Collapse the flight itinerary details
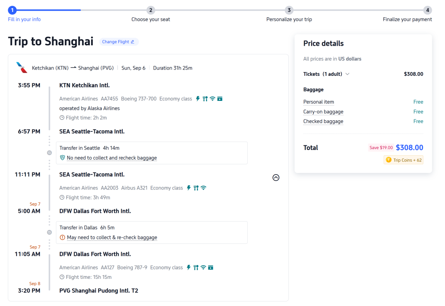Image resolution: width=445 pixels, height=306 pixels. (x=276, y=178)
